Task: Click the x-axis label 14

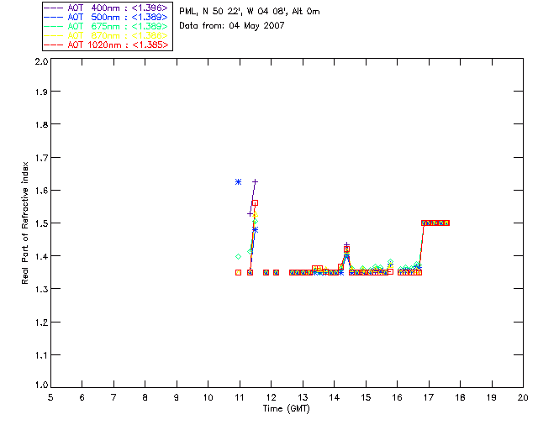Action: pyautogui.click(x=335, y=397)
